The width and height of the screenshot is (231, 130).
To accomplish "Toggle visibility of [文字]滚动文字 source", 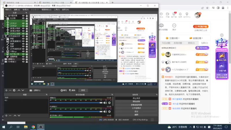I will [x=23, y=36].
